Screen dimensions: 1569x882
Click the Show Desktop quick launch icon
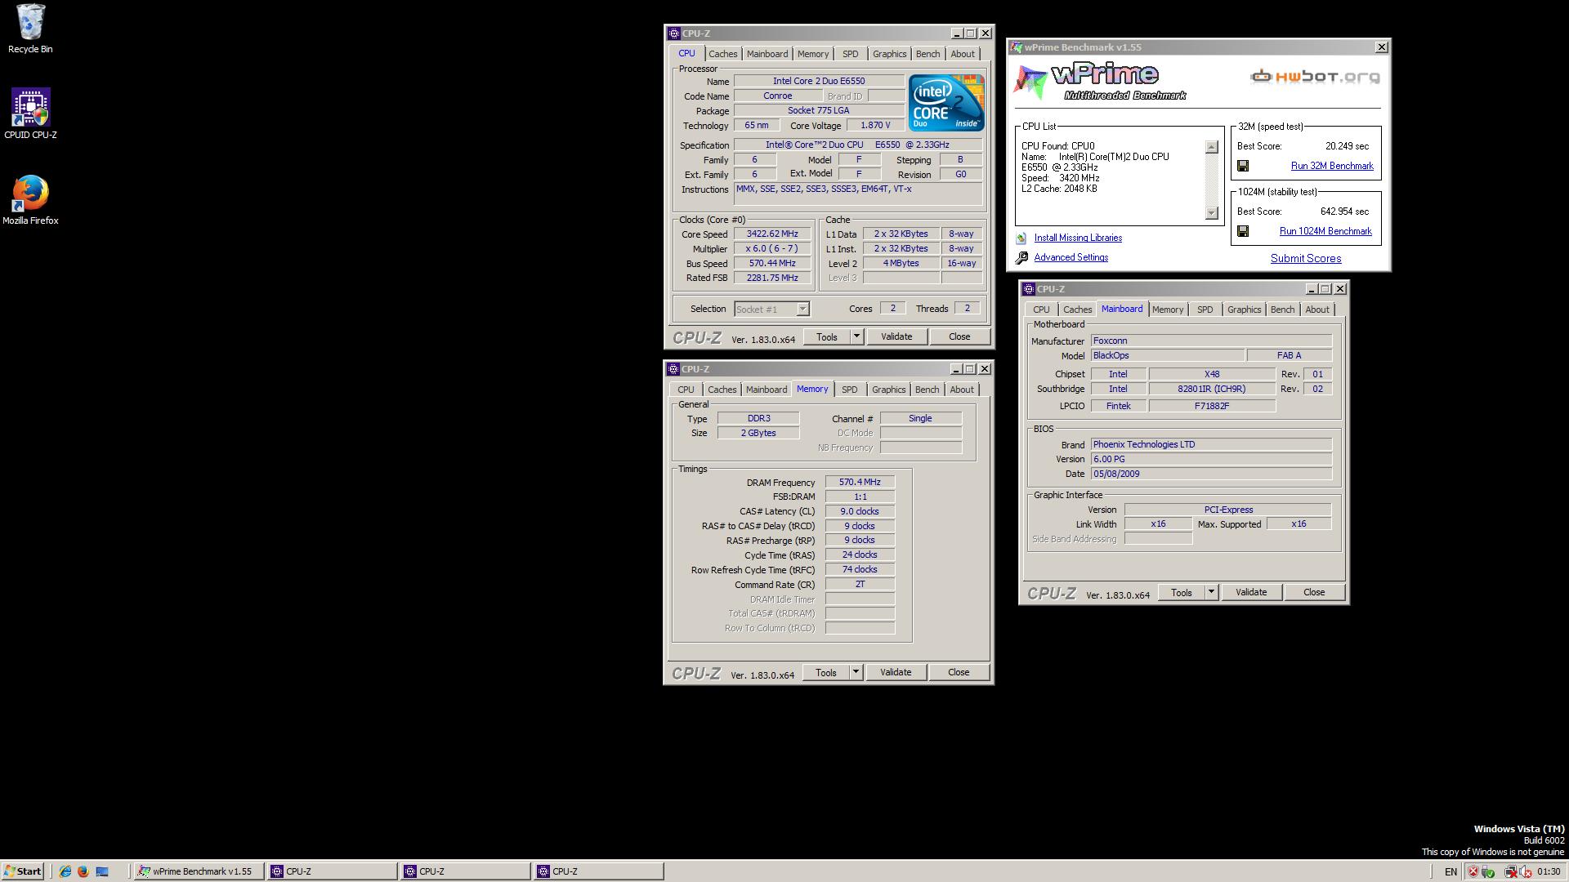(x=102, y=871)
